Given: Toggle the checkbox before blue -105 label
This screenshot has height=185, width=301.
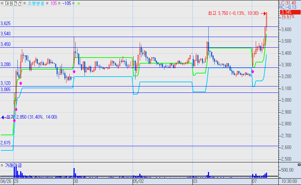Looking at the screenshot, I should point(59,3).
